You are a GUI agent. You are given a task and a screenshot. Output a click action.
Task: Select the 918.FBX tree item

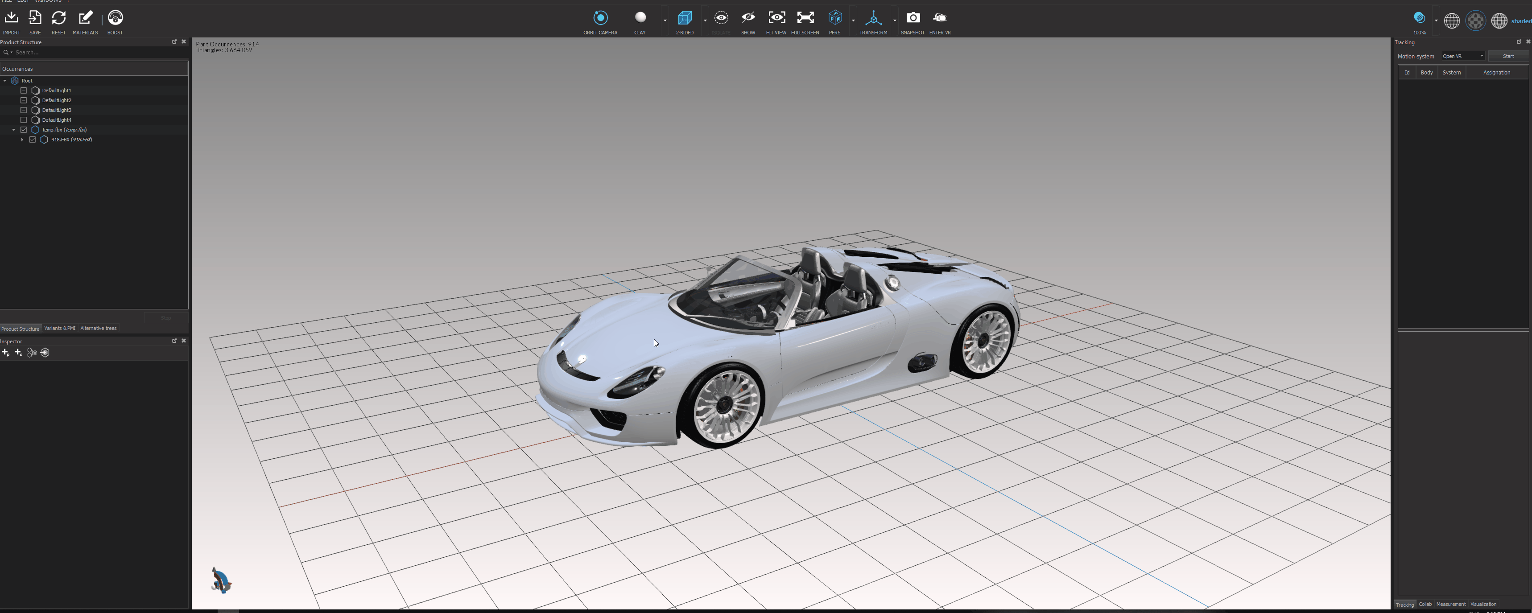coord(71,140)
